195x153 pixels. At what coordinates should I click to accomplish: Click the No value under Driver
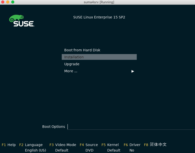coord(132,150)
